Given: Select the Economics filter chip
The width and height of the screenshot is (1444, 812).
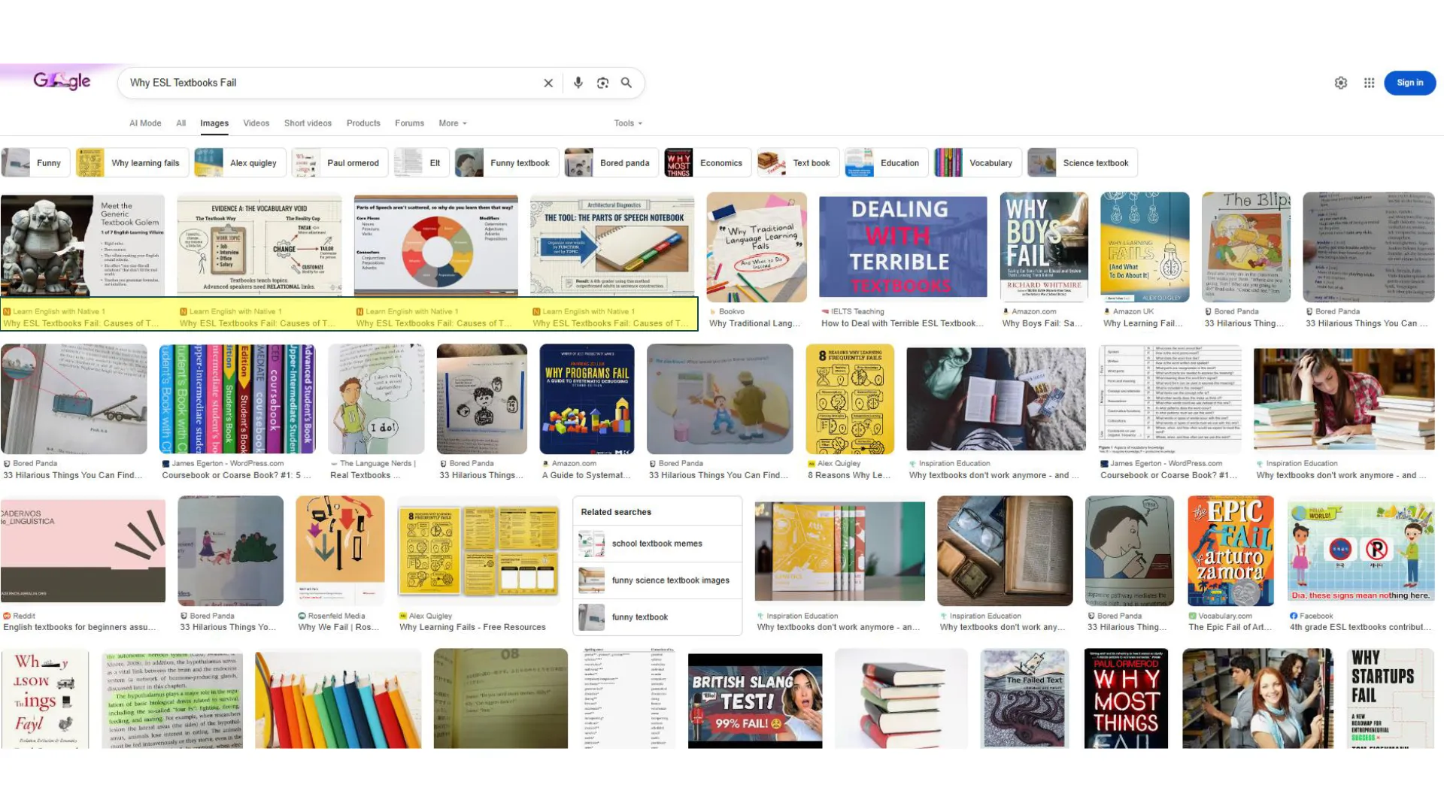Looking at the screenshot, I should coord(708,162).
